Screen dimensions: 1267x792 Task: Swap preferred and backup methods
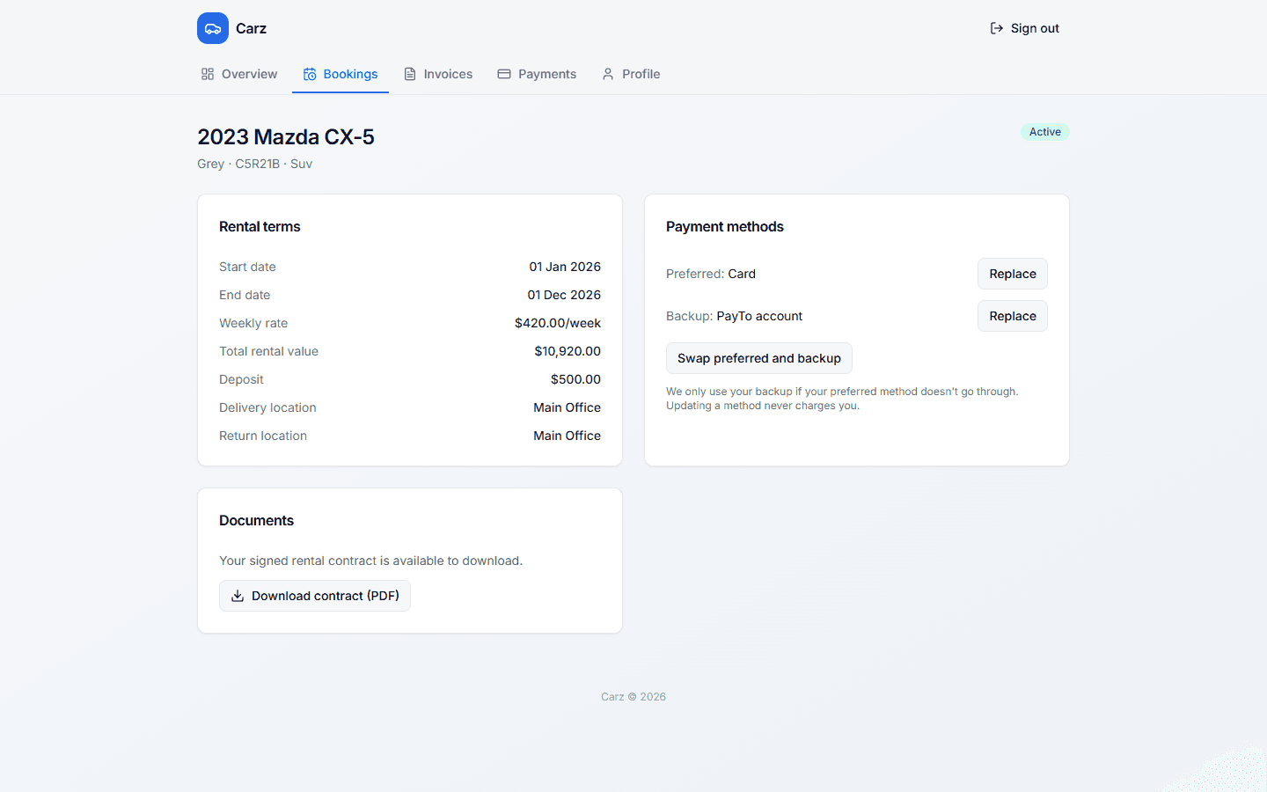point(759,358)
